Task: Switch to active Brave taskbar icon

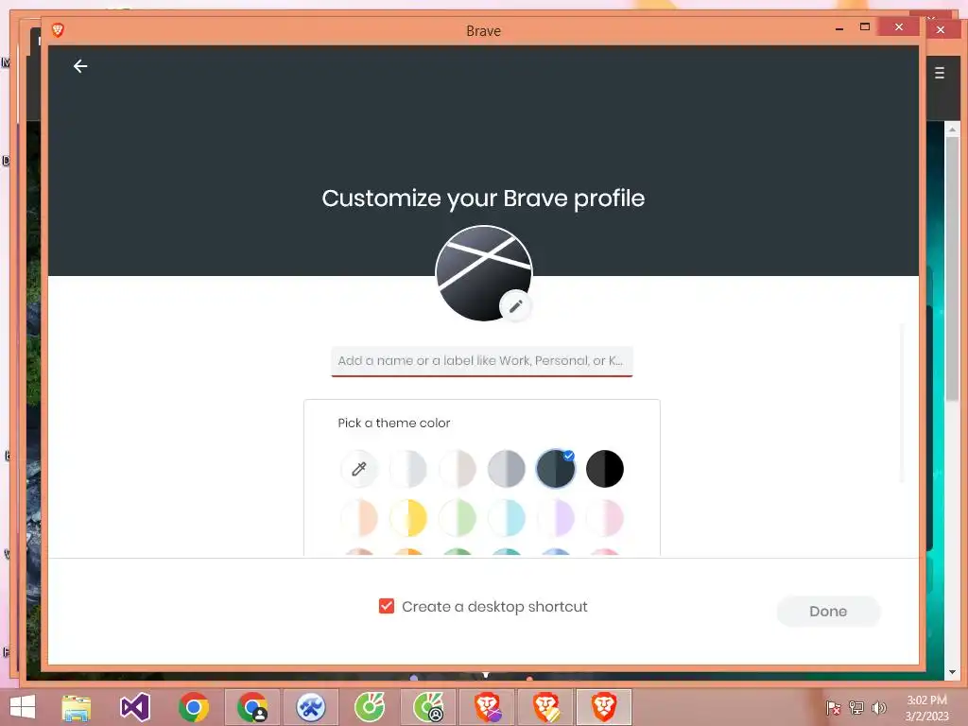Action: tap(604, 707)
